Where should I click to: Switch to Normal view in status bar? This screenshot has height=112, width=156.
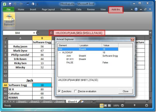point(102,106)
